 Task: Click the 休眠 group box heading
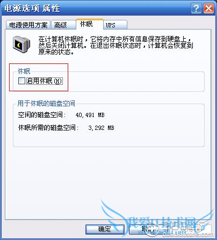coord(24,71)
